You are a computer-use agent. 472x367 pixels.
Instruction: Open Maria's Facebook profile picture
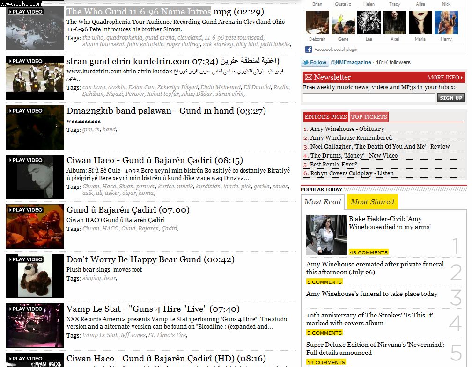coord(420,22)
